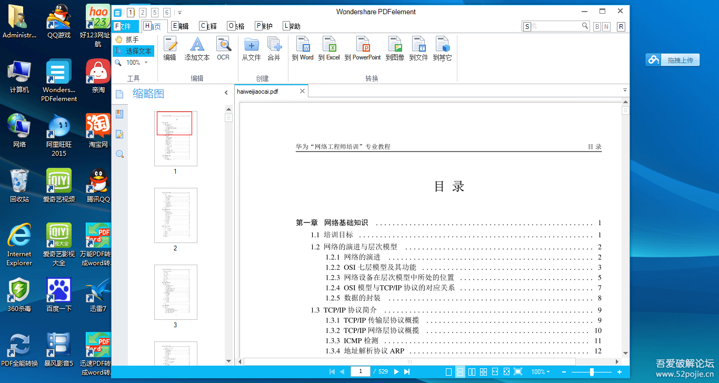Open the thumbnails panel page icon in sidebar

pyautogui.click(x=119, y=94)
